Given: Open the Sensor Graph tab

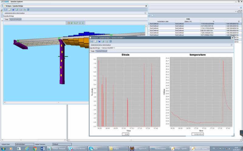Looking at the screenshot, I should tap(101, 51).
